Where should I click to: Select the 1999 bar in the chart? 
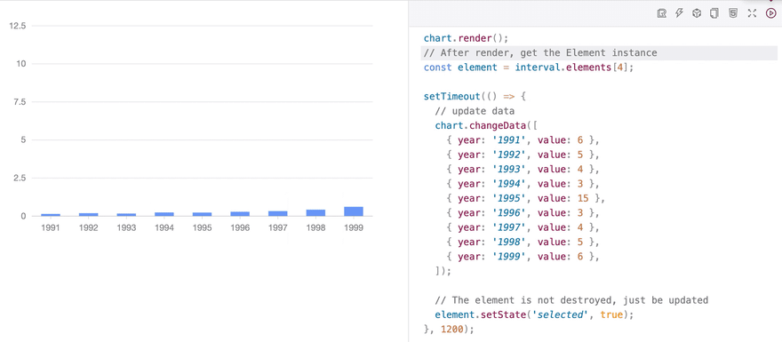point(354,211)
